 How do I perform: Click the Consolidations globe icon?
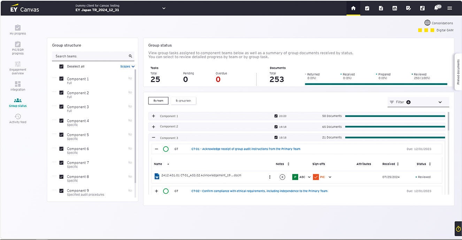pyautogui.click(x=427, y=23)
